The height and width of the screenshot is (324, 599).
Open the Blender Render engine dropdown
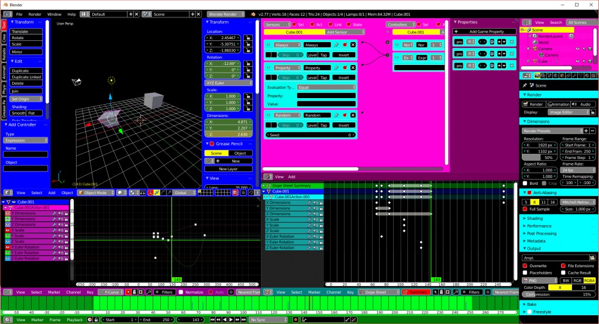(225, 14)
